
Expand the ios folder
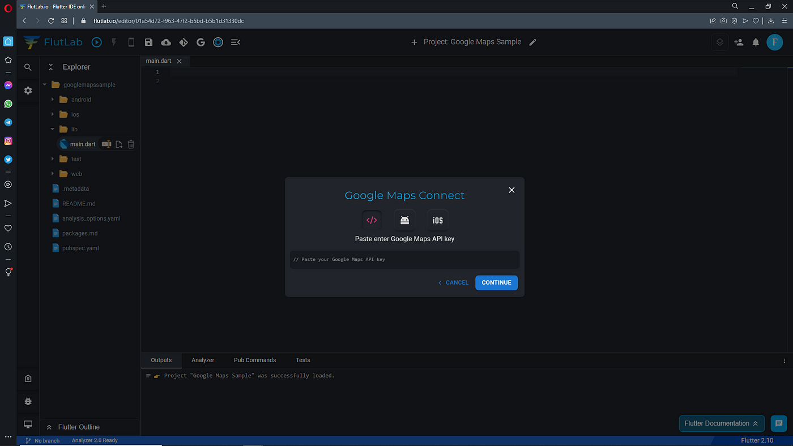point(52,114)
